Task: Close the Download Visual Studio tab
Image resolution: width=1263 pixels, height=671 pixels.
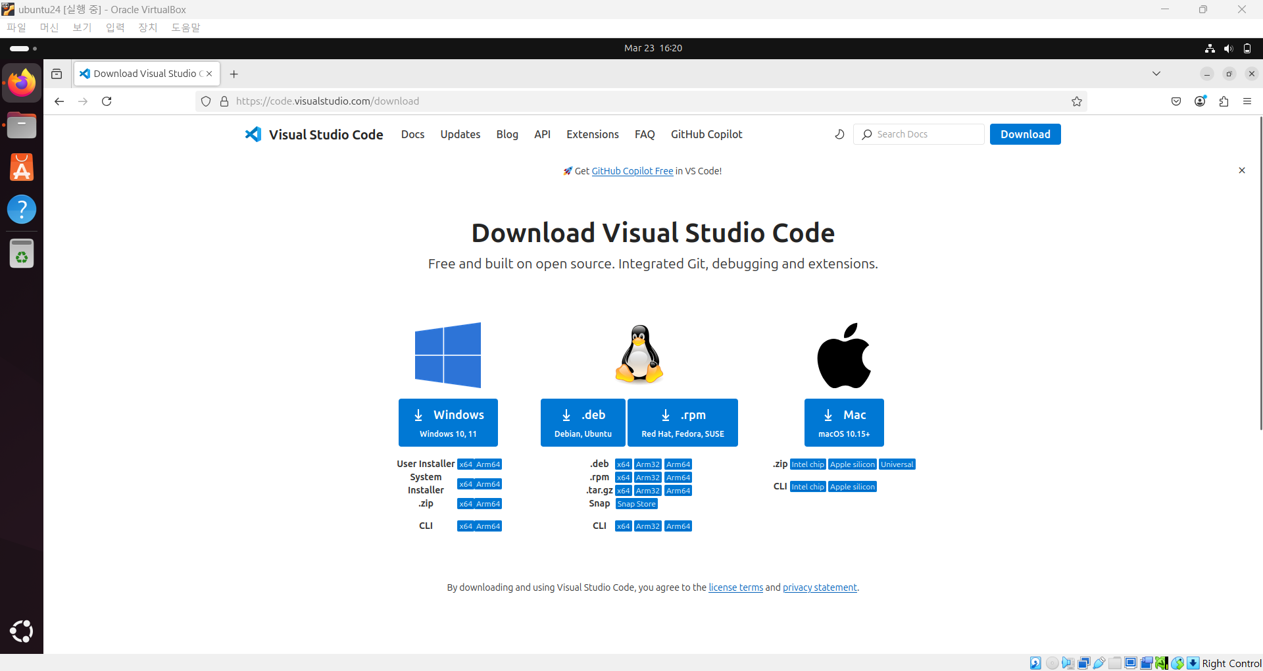Action: point(209,74)
